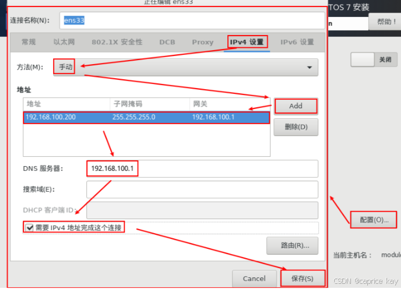This screenshot has width=401, height=289.
Task: Click the 搜索域(E) input field
Action: 202,189
